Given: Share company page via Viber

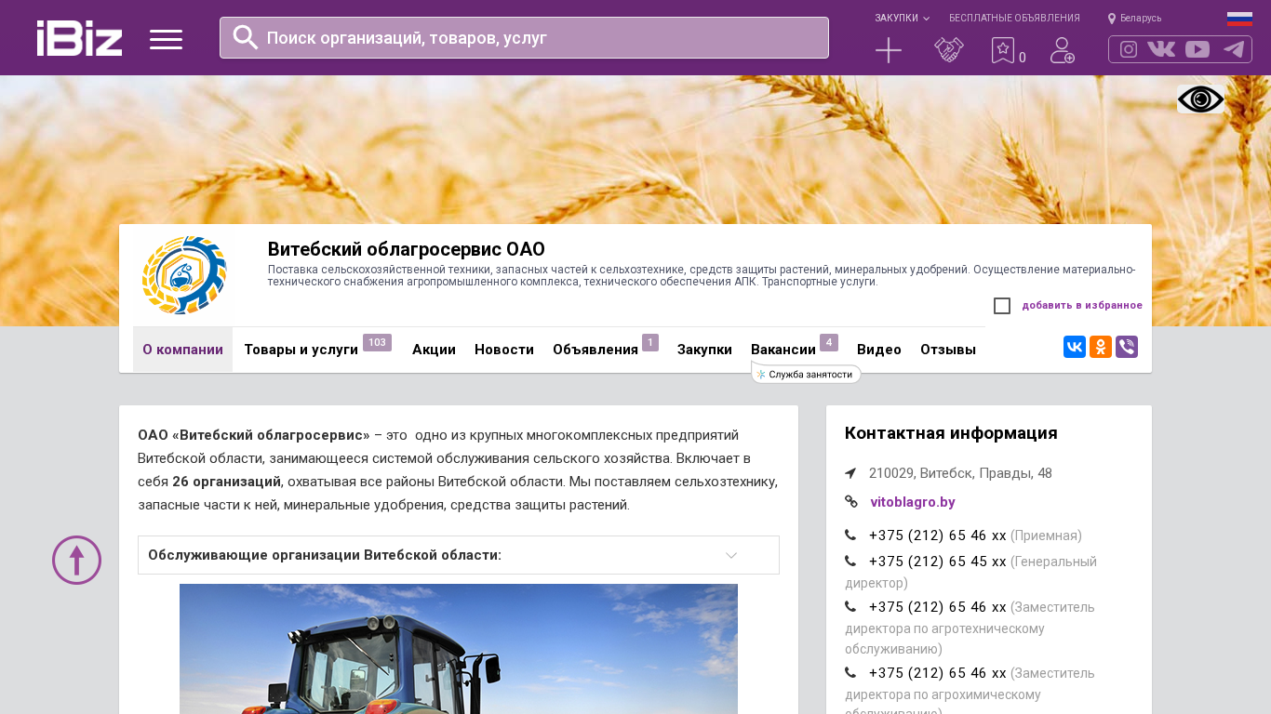Looking at the screenshot, I should (1127, 347).
